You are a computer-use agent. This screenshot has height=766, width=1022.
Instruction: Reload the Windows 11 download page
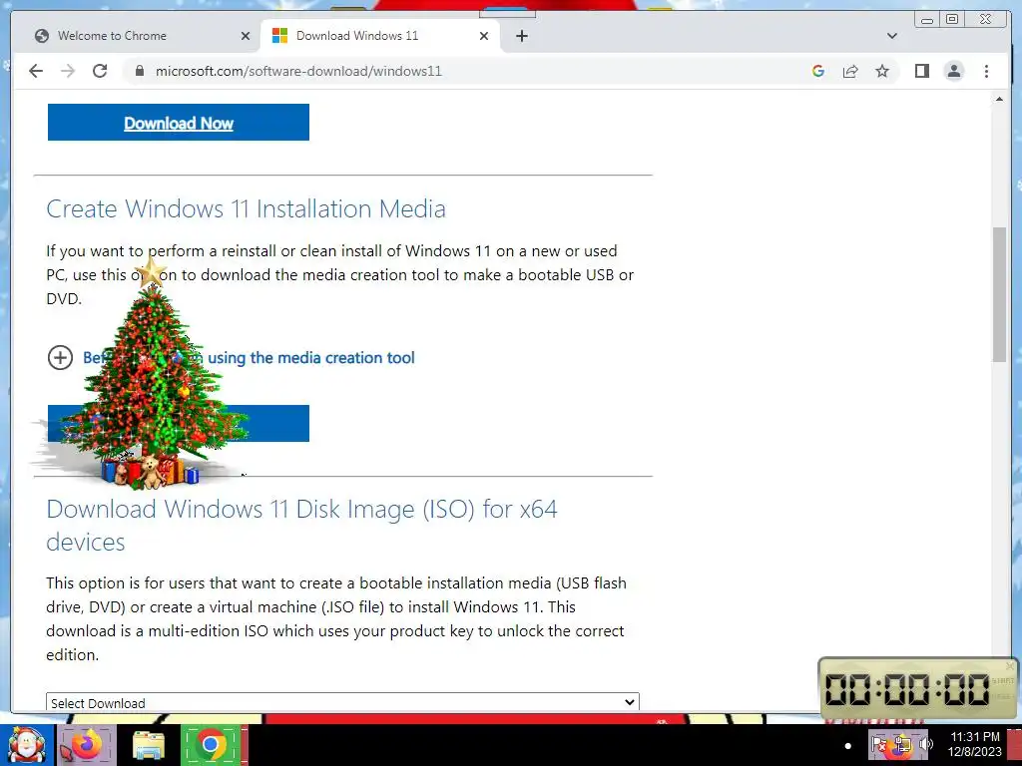click(x=100, y=71)
